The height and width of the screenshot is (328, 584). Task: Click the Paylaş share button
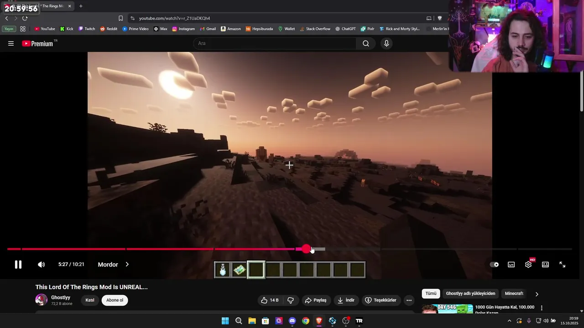click(x=316, y=300)
